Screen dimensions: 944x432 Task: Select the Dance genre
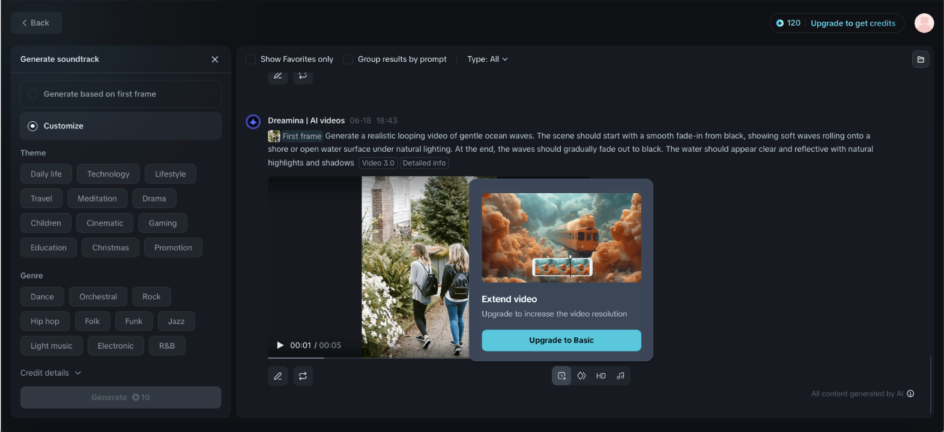coord(42,297)
